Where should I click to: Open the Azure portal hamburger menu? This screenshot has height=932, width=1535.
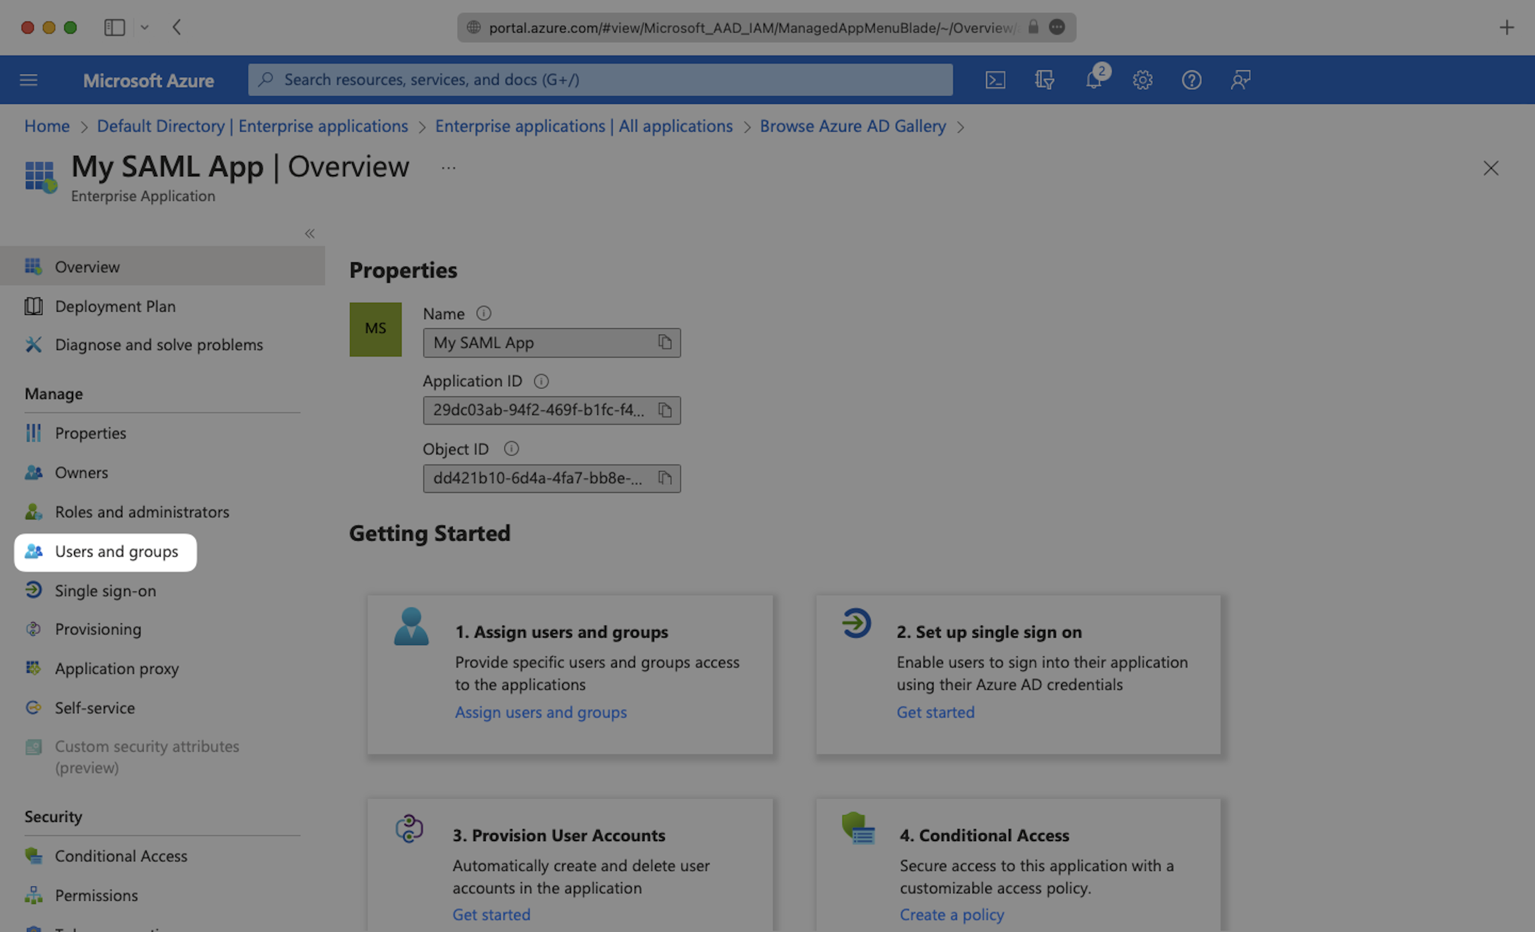click(29, 79)
